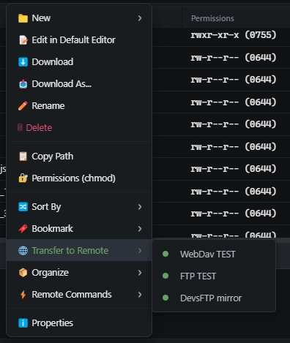Expand the Organize submenu chevron
The height and width of the screenshot is (343, 290).
point(140,273)
